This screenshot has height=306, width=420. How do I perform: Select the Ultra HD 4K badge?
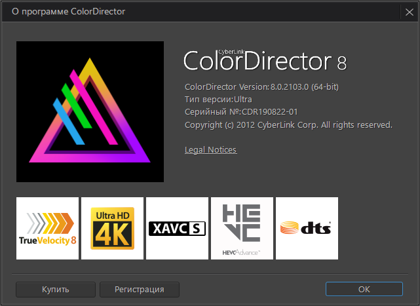click(x=112, y=228)
